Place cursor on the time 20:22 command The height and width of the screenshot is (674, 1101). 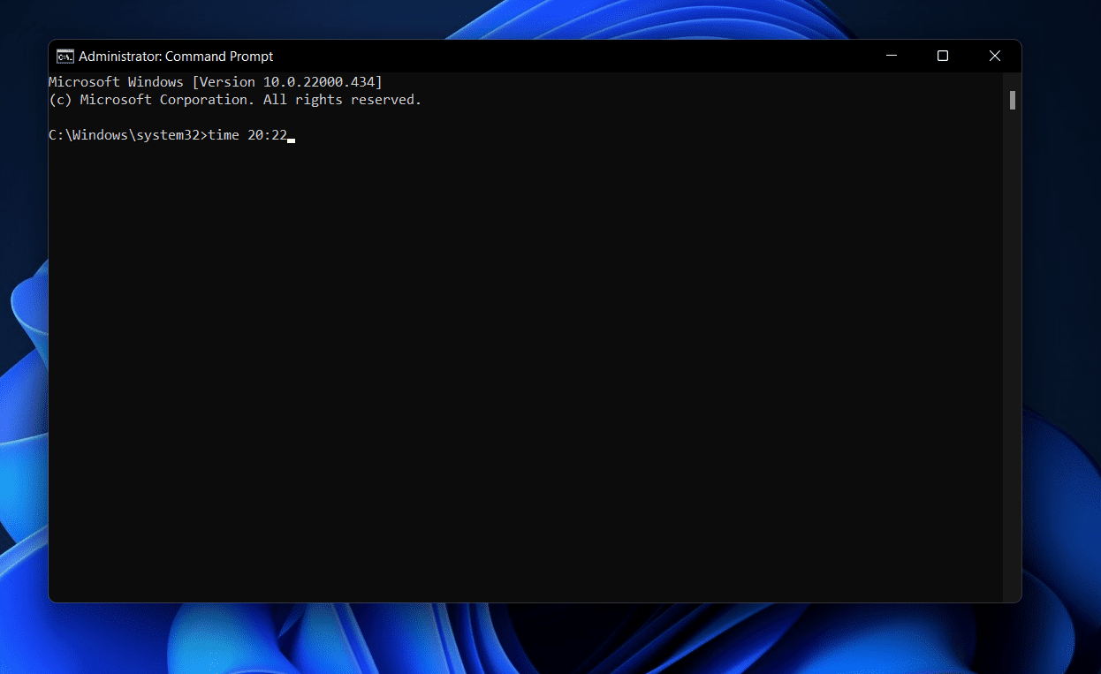pyautogui.click(x=247, y=134)
